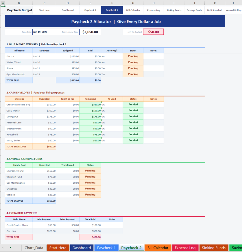This screenshot has height=252, width=242.
Task: Select the Bill Calendar sheet tab
Action: (158, 248)
